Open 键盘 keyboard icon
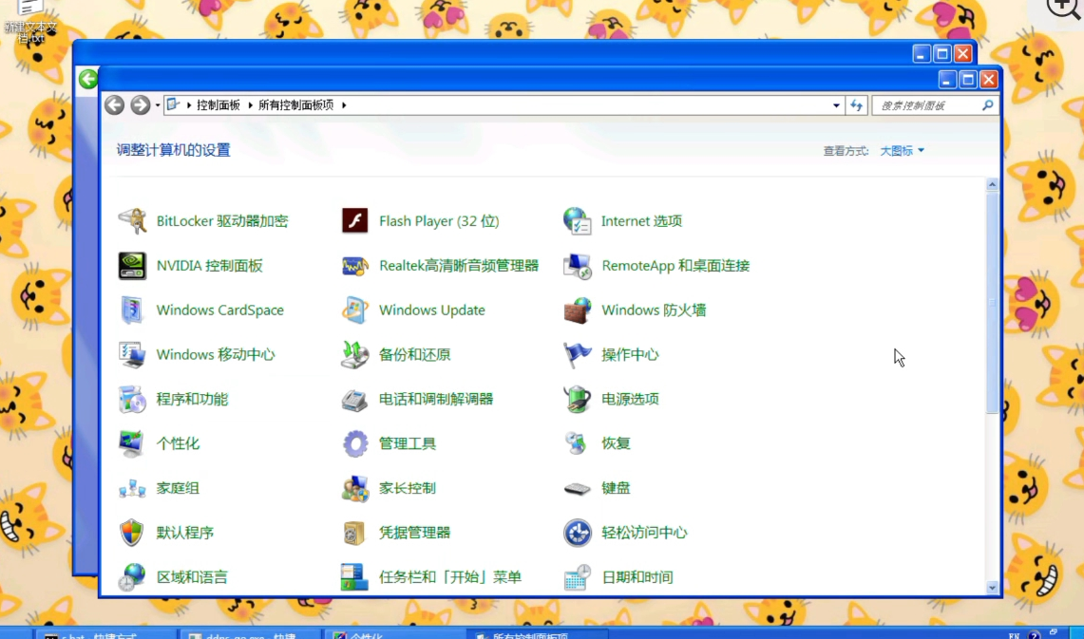The width and height of the screenshot is (1084, 639). 578,488
